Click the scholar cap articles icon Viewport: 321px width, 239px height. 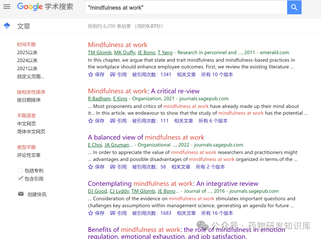pyautogui.click(x=7, y=26)
